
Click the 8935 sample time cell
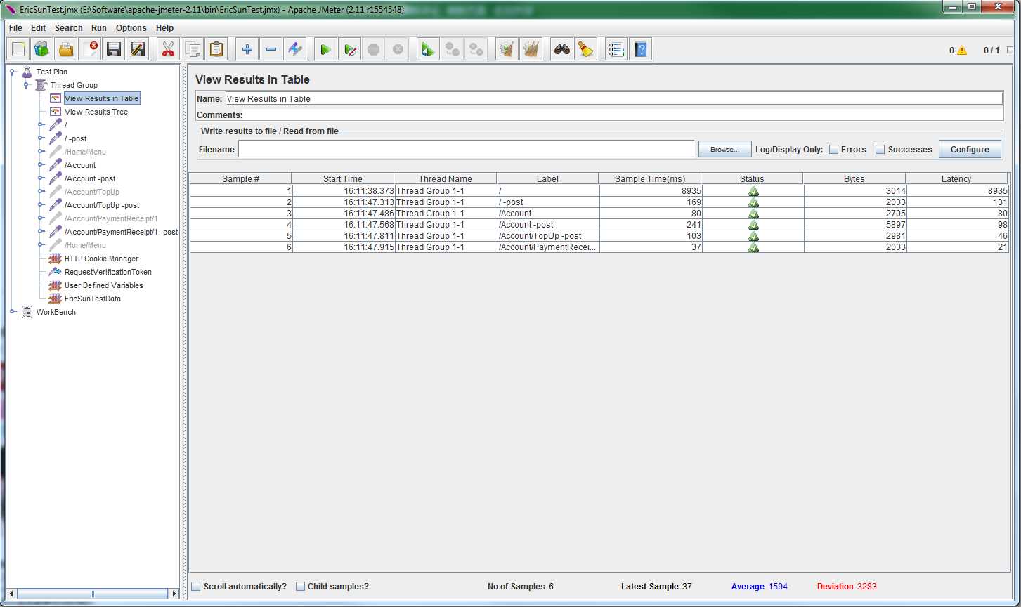click(x=650, y=190)
